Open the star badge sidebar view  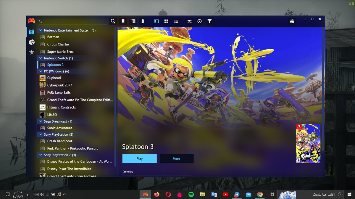(32, 52)
